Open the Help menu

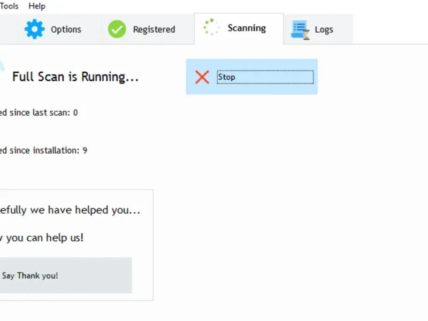point(37,6)
